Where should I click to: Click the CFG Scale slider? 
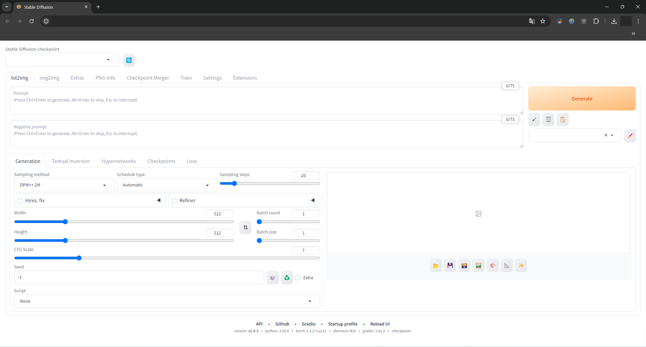[x=167, y=258]
